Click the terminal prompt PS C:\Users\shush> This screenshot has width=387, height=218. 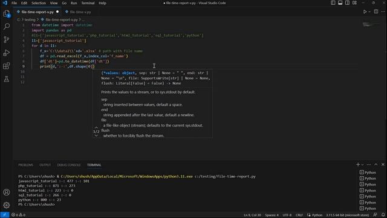pos(36,205)
